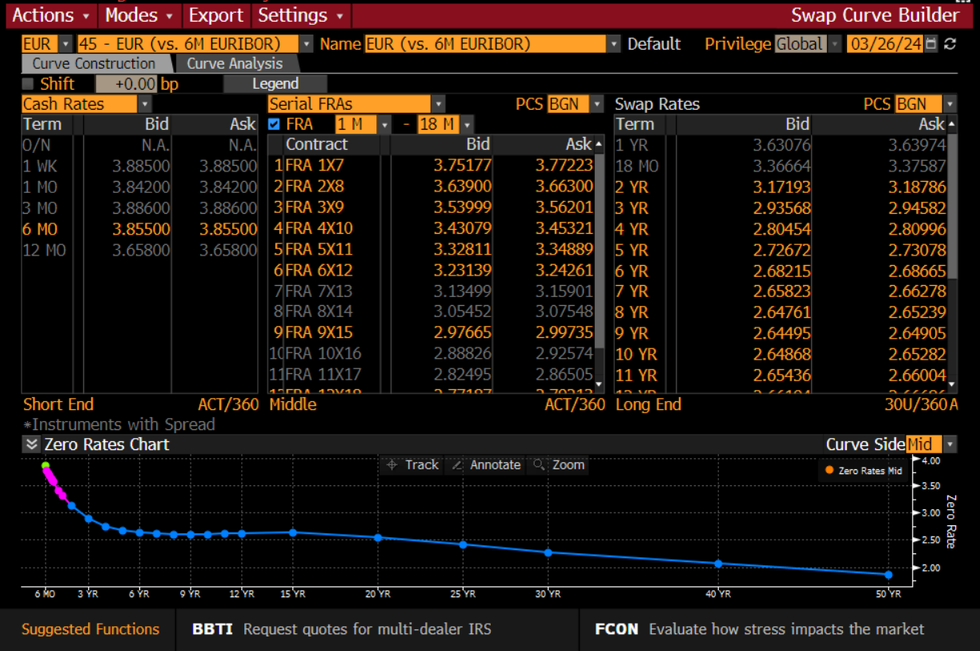Screen dimensions: 980x651
Task: Select the Annotate pencil chart tool
Action: pos(485,464)
